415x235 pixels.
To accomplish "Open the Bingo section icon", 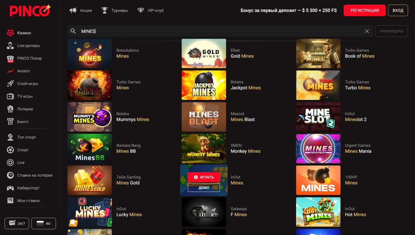I will tap(10, 122).
